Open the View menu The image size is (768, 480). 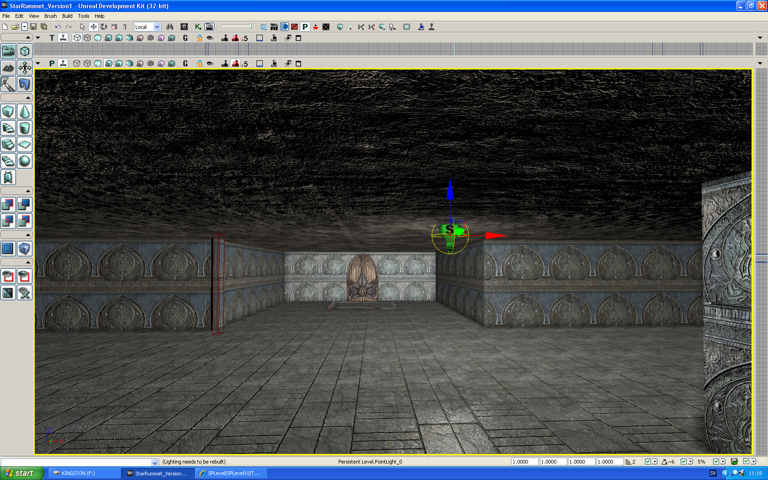pyautogui.click(x=34, y=16)
